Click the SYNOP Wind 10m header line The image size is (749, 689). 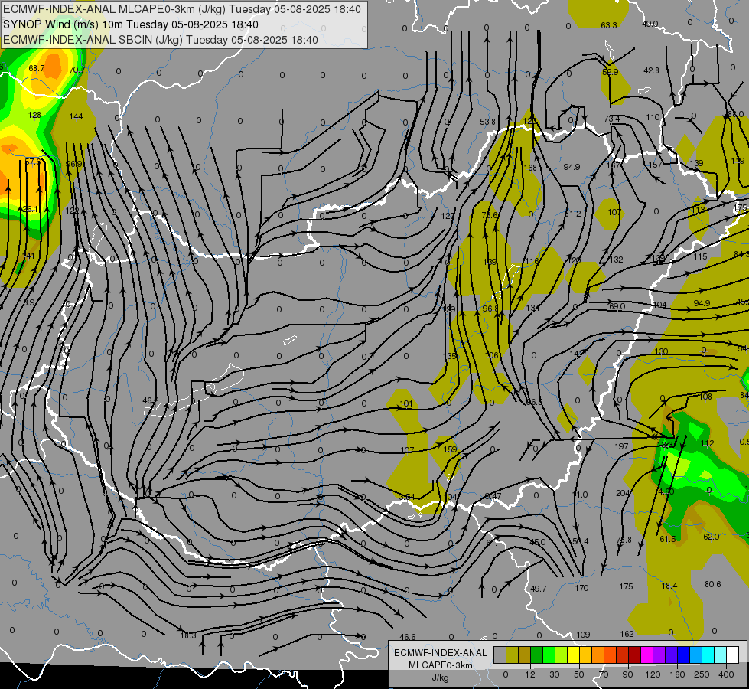click(x=130, y=24)
